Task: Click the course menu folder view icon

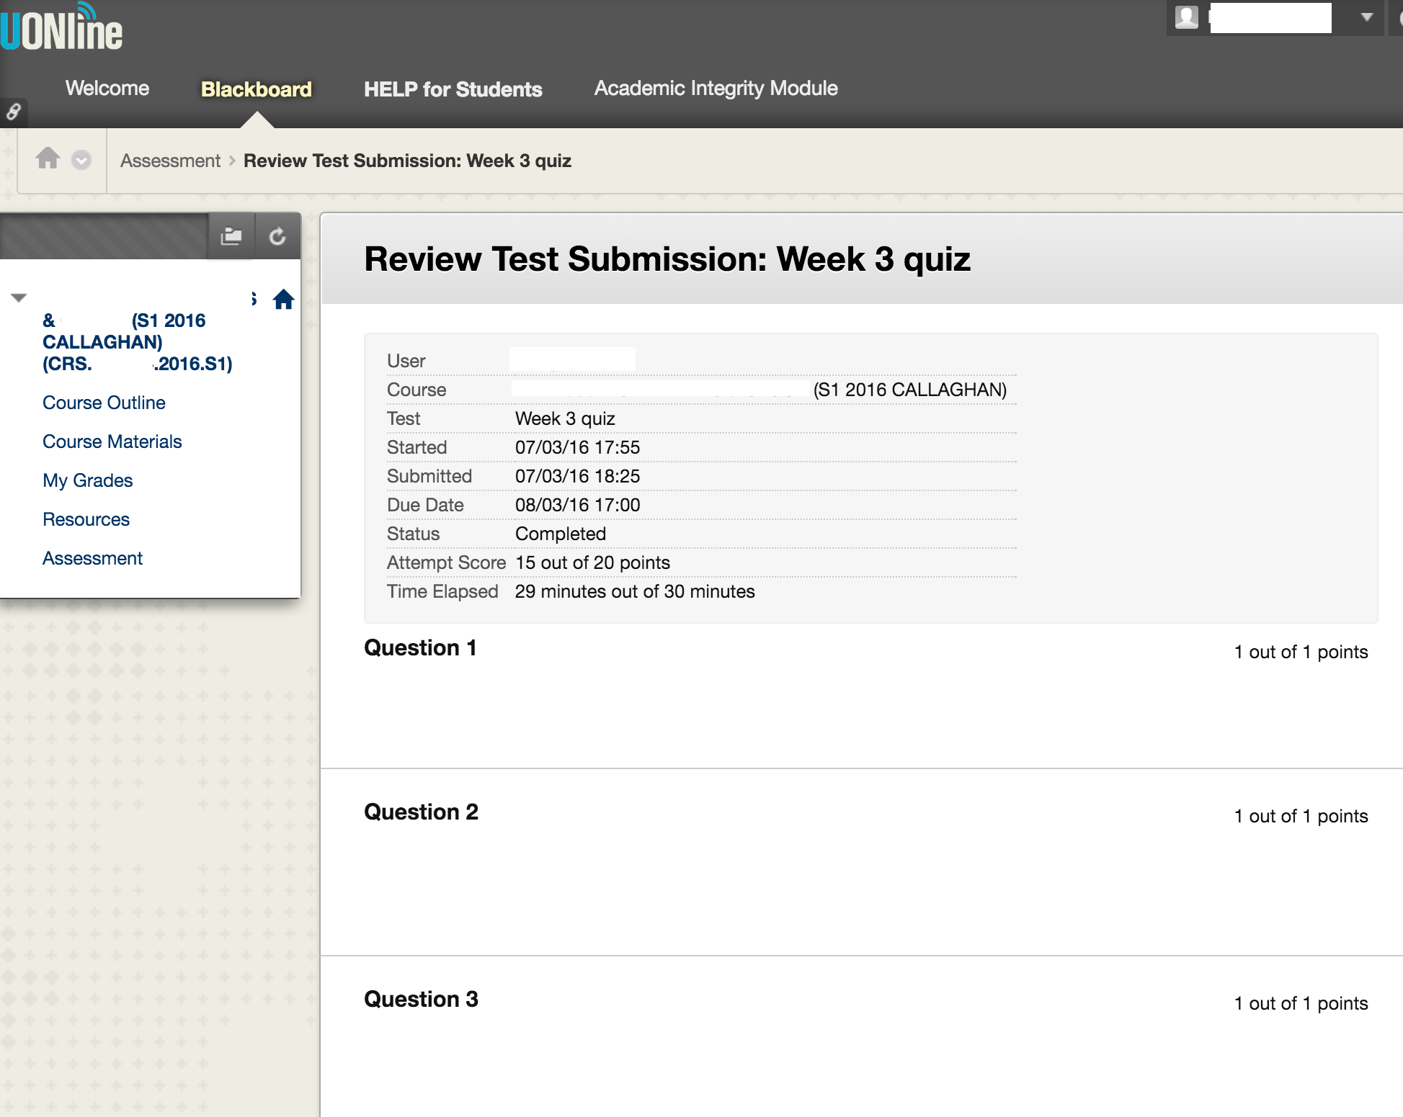Action: pos(231,236)
